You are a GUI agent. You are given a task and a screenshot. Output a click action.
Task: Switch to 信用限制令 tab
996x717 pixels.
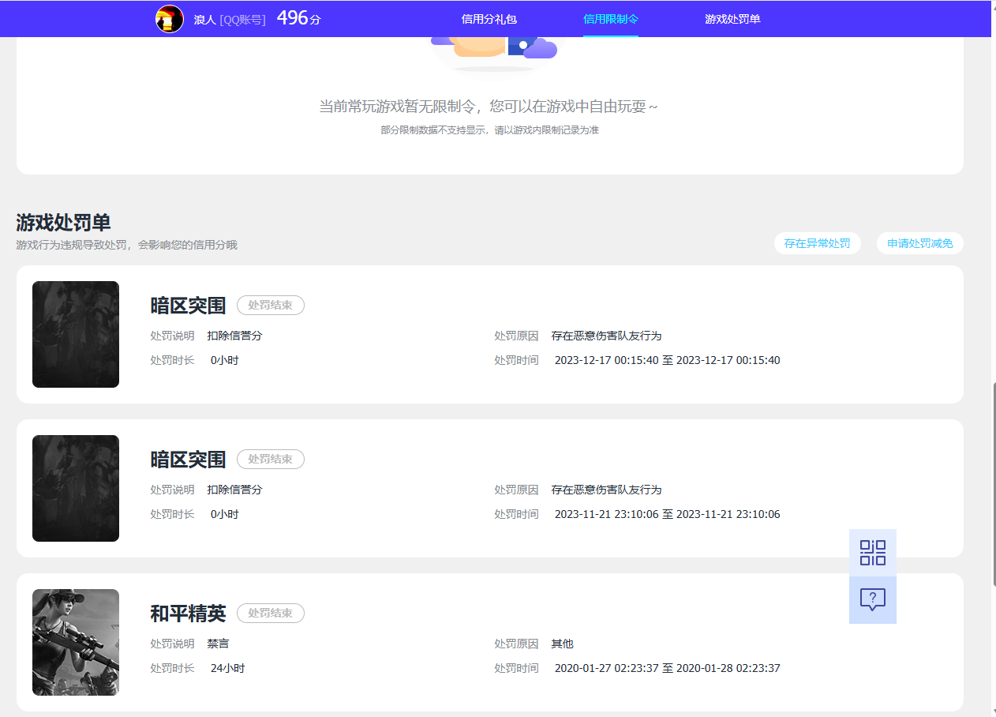click(611, 19)
